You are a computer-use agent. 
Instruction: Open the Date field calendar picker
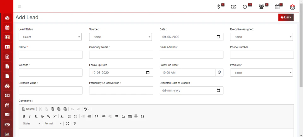coord(218,37)
